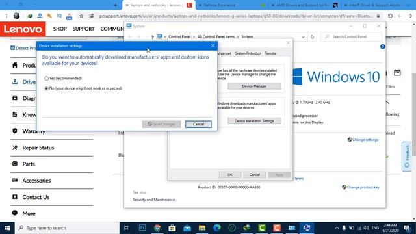
Task: Click the Lenovo logo
Action: pyautogui.click(x=23, y=29)
